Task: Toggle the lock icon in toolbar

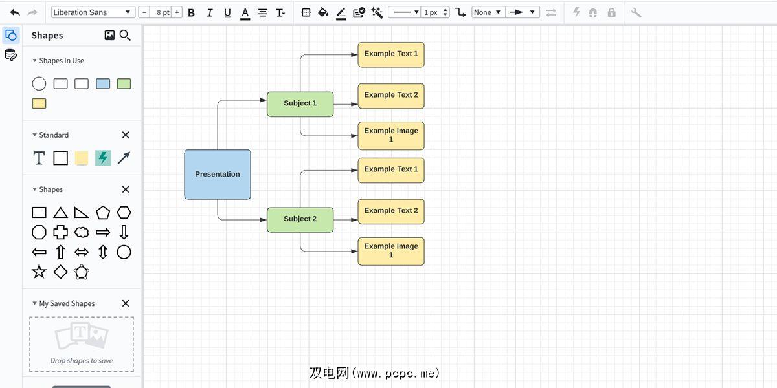Action: click(x=611, y=12)
